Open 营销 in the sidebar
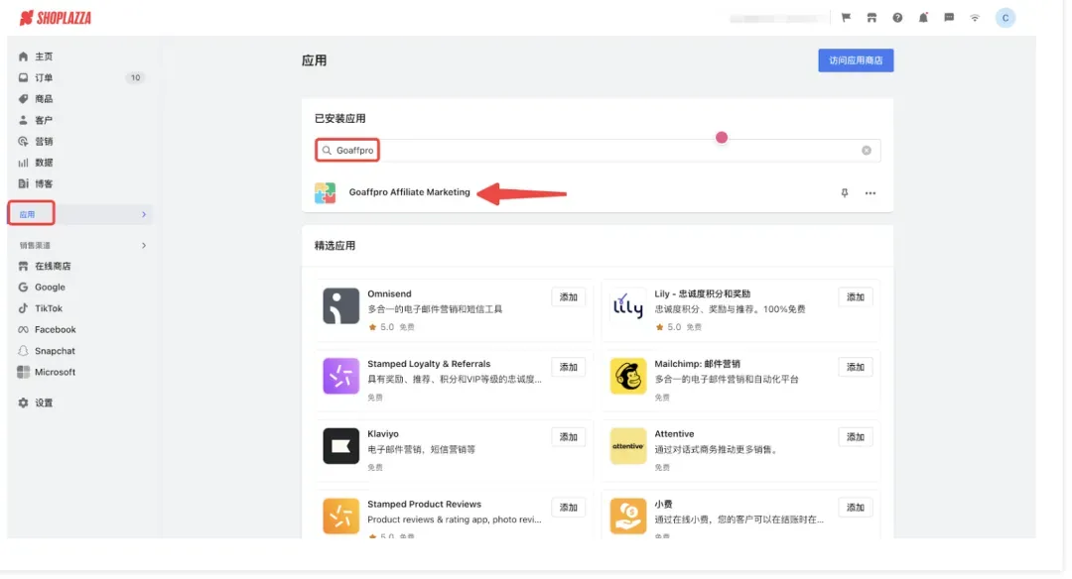Screen dimensions: 1072x579 tap(44, 142)
